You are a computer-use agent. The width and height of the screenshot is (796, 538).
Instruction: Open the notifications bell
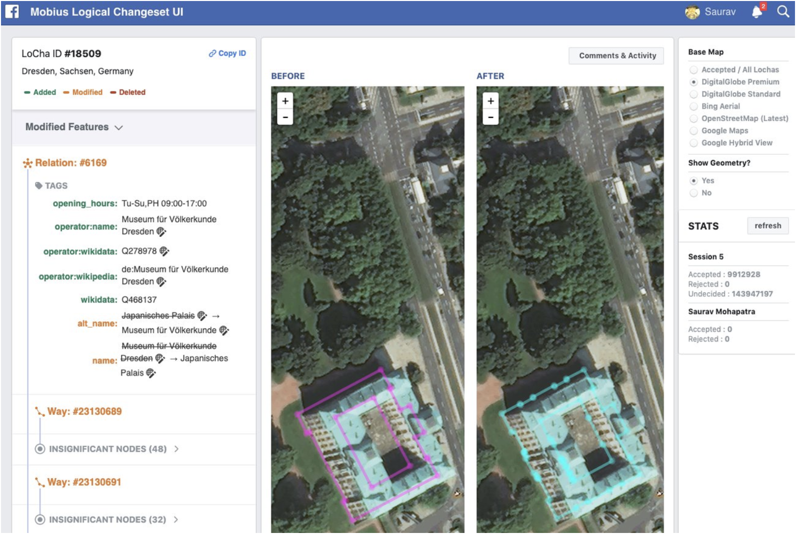[757, 12]
